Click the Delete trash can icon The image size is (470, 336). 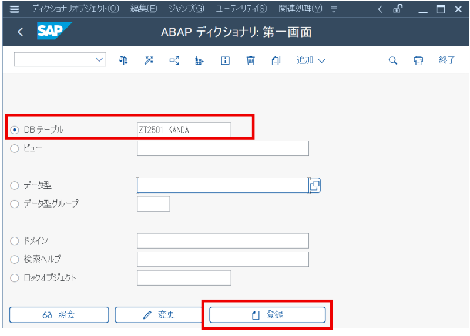(x=251, y=60)
